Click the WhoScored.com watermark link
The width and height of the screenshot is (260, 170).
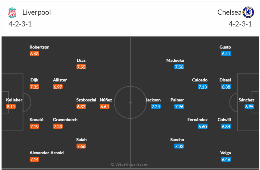pos(130,165)
